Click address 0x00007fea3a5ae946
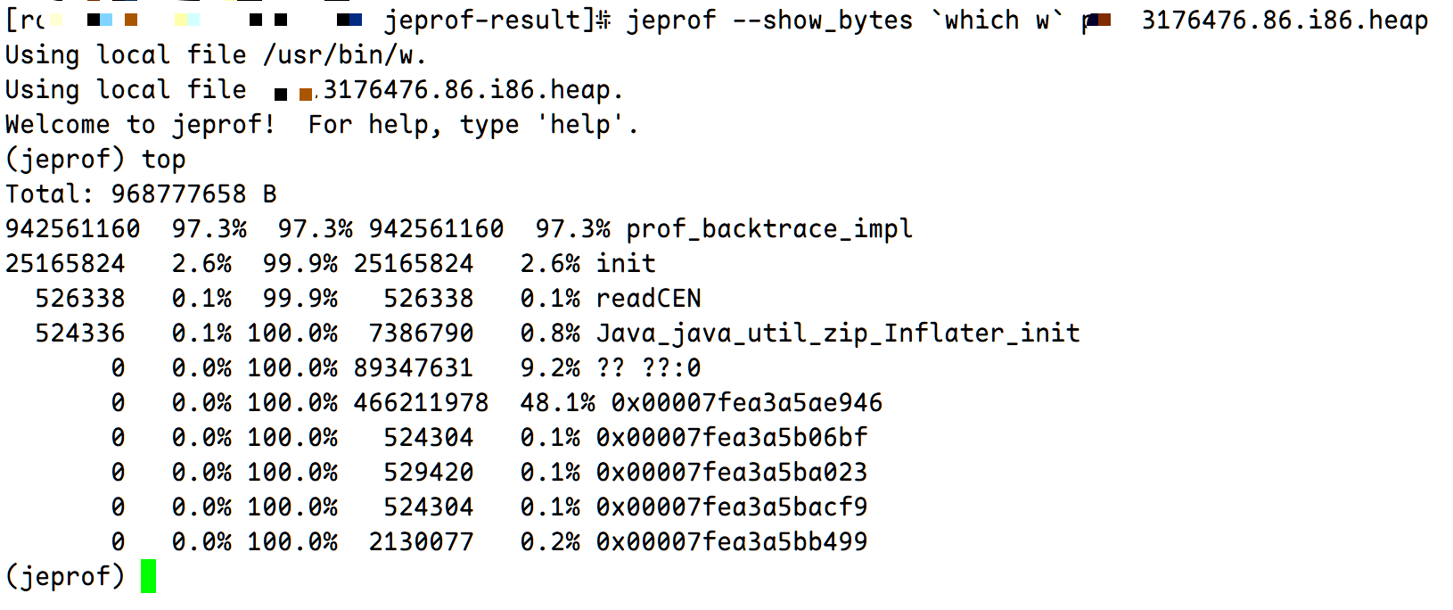 click(747, 402)
